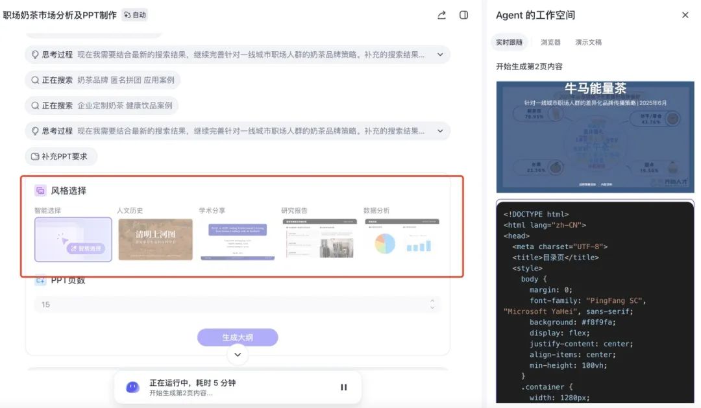Click the PPT page count field showing 15

(238, 304)
